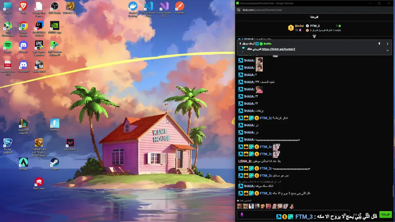Open the three-dot menu on pinned message
Screen dimensions: 395x222
coord(388,44)
